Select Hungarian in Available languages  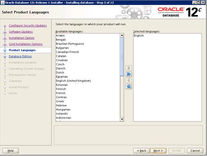tap(88, 110)
